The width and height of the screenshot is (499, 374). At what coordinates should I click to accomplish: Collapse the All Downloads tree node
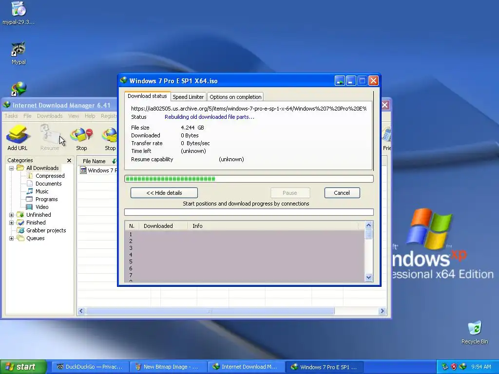pos(12,168)
